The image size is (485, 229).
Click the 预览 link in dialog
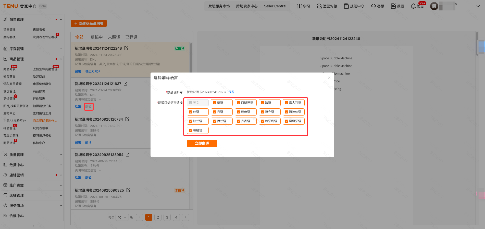(x=231, y=92)
